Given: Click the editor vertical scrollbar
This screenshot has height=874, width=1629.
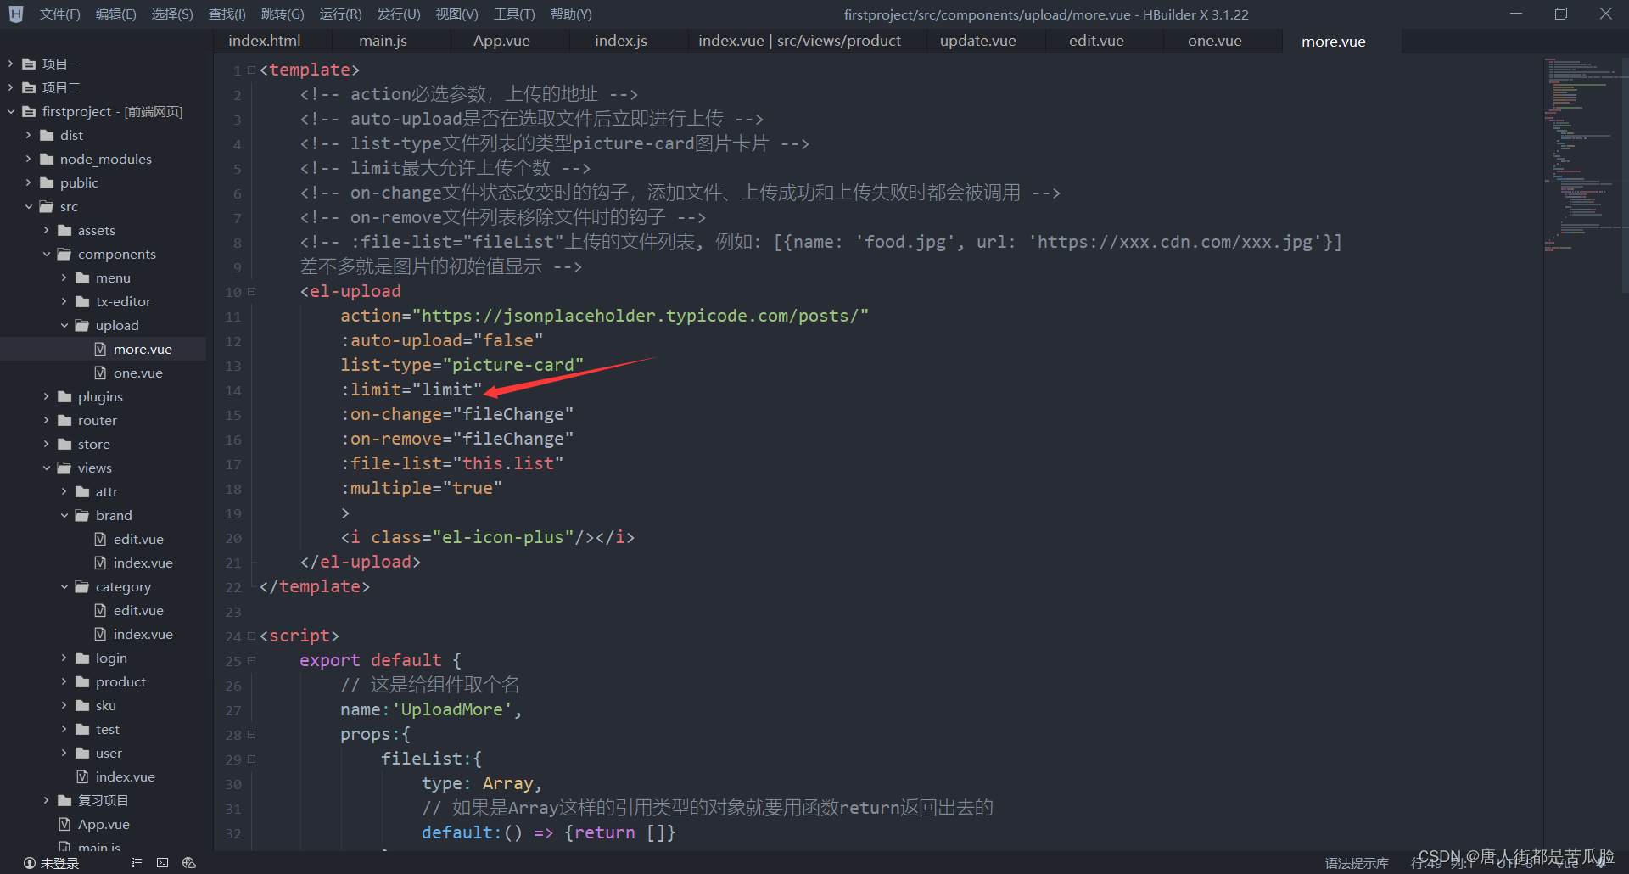Looking at the screenshot, I should (1625, 174).
